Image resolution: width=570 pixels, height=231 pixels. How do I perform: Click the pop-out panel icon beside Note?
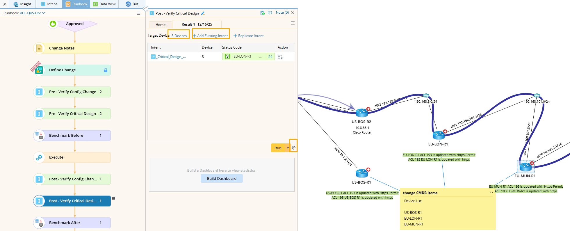tap(270, 13)
